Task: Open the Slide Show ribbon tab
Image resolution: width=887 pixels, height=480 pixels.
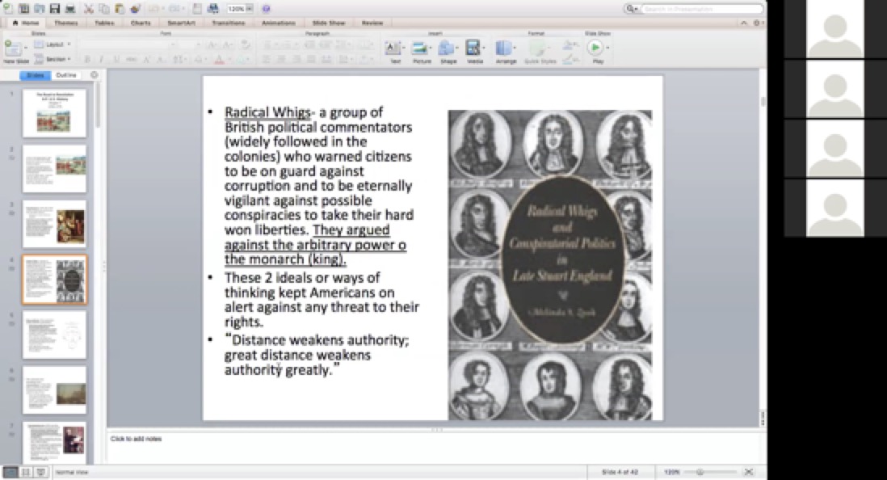Action: [x=329, y=23]
